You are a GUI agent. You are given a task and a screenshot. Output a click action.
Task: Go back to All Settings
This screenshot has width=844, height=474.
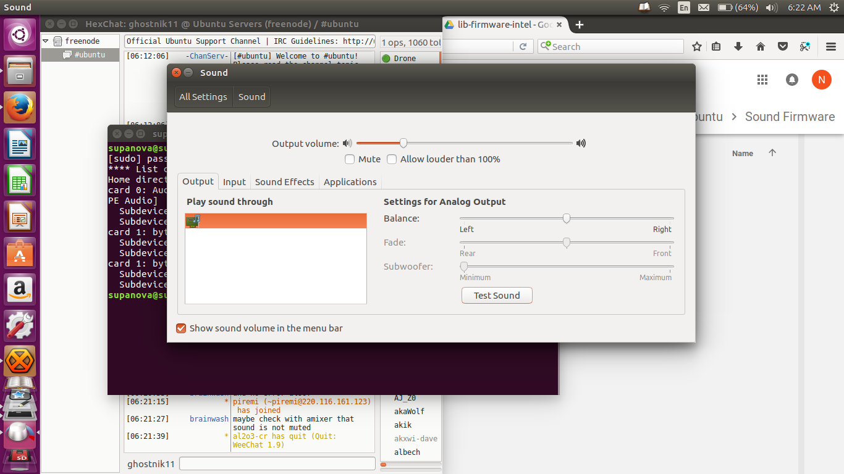pyautogui.click(x=203, y=97)
